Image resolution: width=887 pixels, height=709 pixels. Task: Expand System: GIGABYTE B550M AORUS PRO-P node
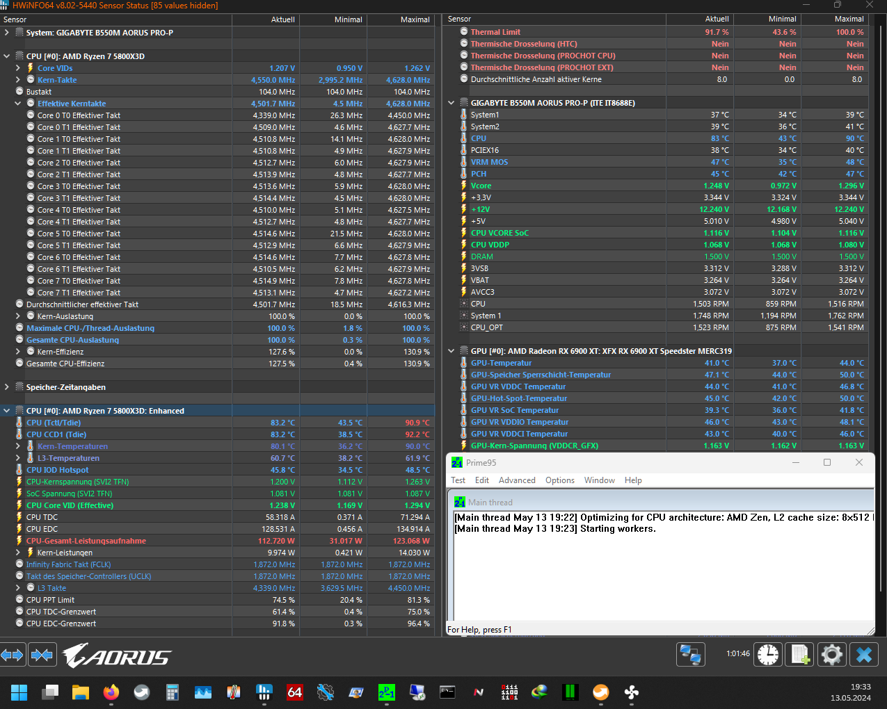(x=7, y=33)
